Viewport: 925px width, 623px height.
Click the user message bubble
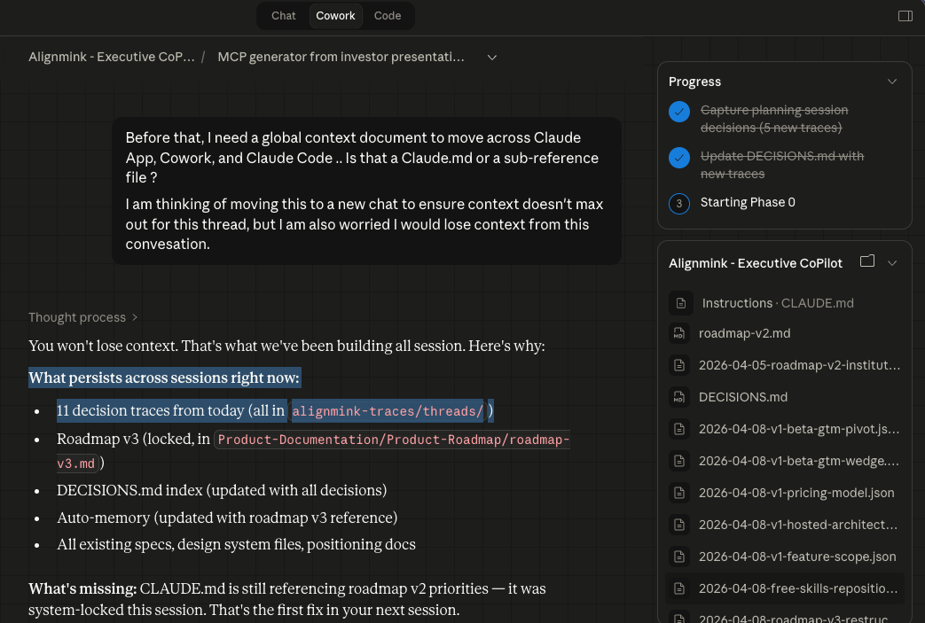(x=366, y=191)
